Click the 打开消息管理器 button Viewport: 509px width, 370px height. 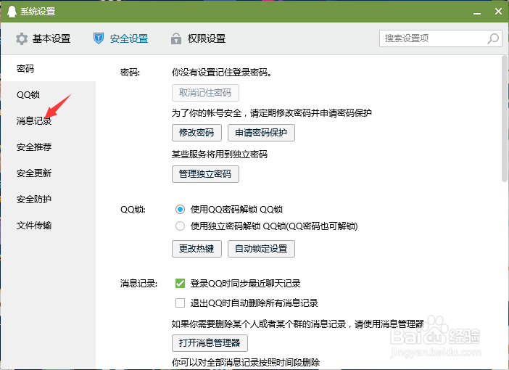point(210,343)
